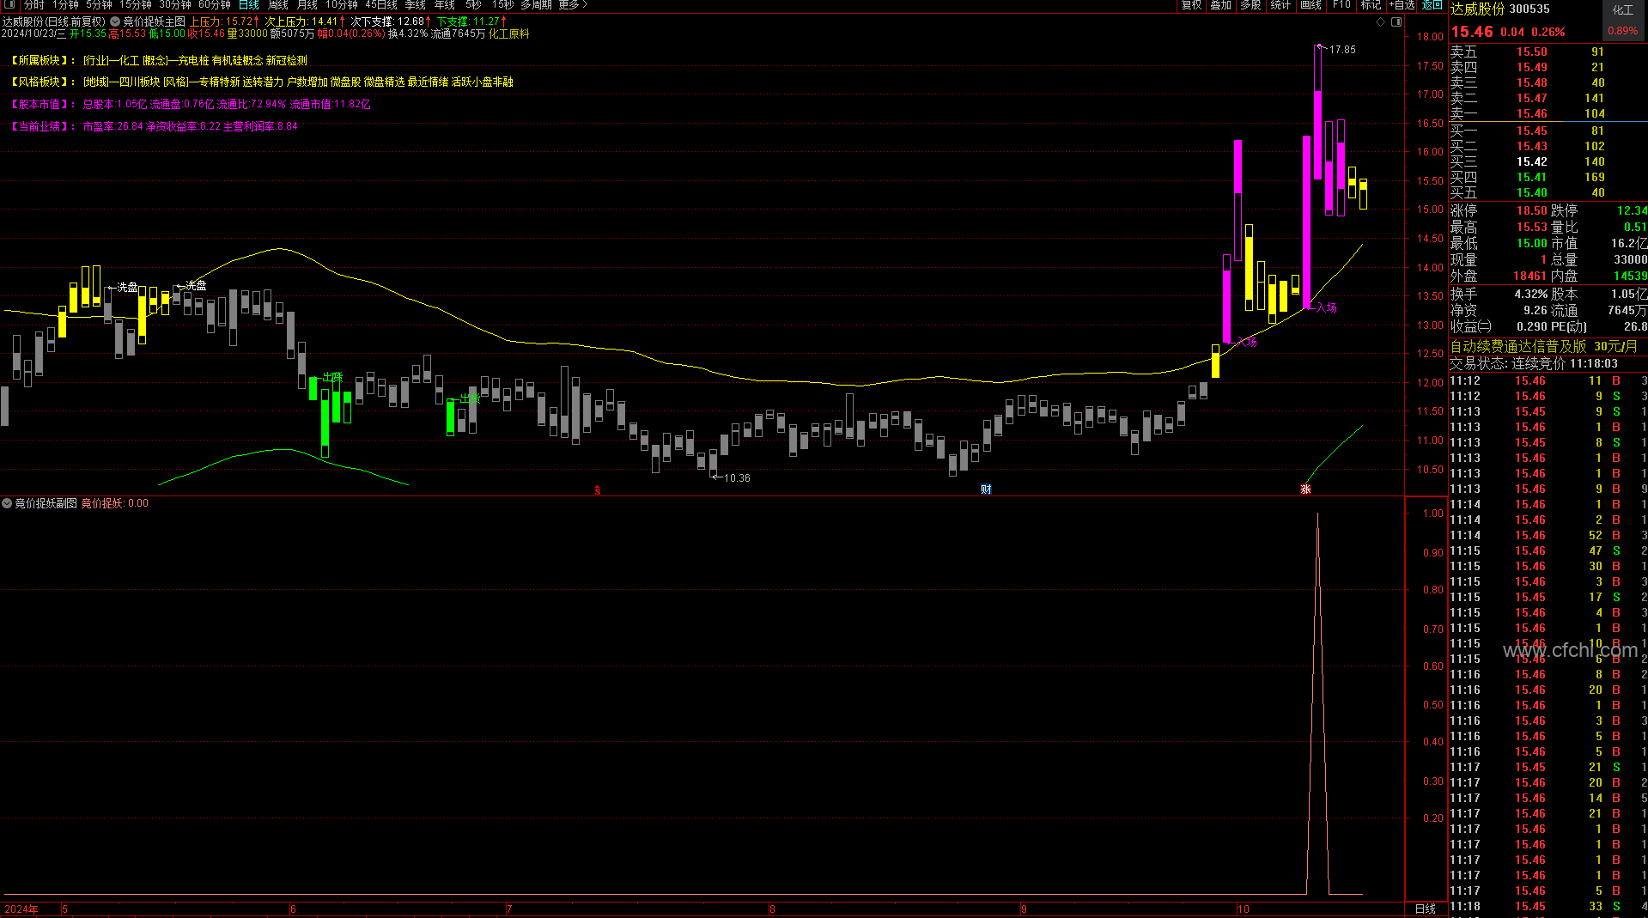Open the 多股 multi-stock view

[1251, 5]
